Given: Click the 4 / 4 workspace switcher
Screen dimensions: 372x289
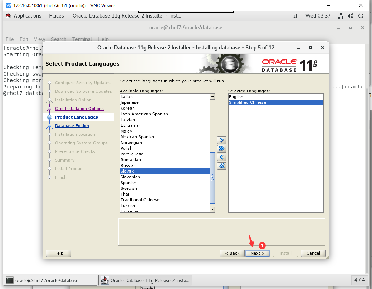Looking at the screenshot, I should click(x=359, y=280).
